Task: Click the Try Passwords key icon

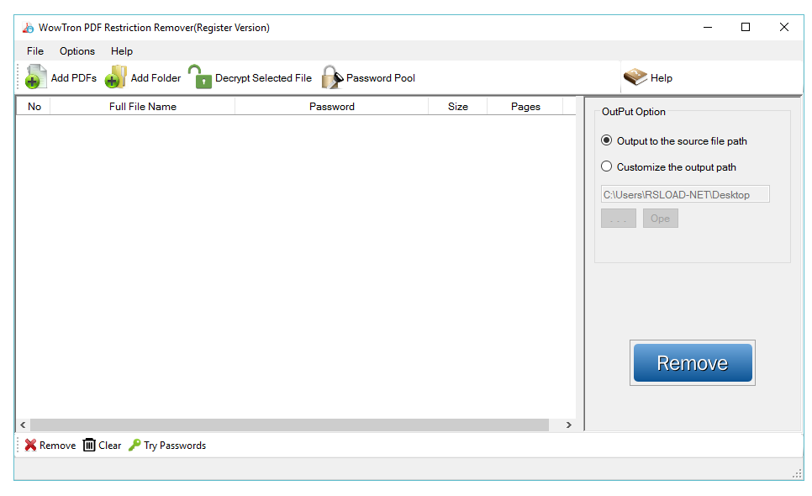Action: (134, 445)
